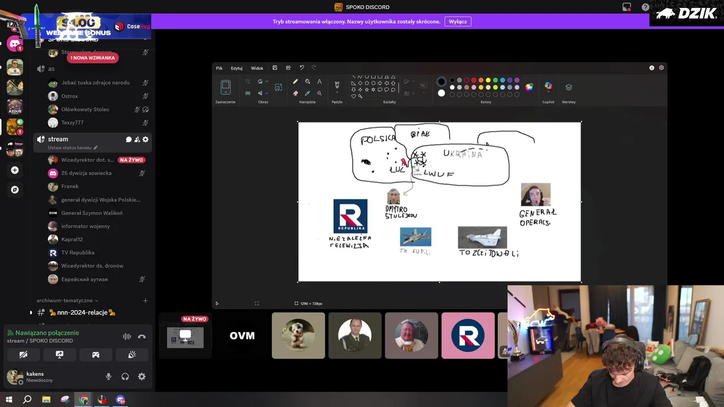Open Paint settings gear icon
724x407 pixels.
[x=661, y=68]
